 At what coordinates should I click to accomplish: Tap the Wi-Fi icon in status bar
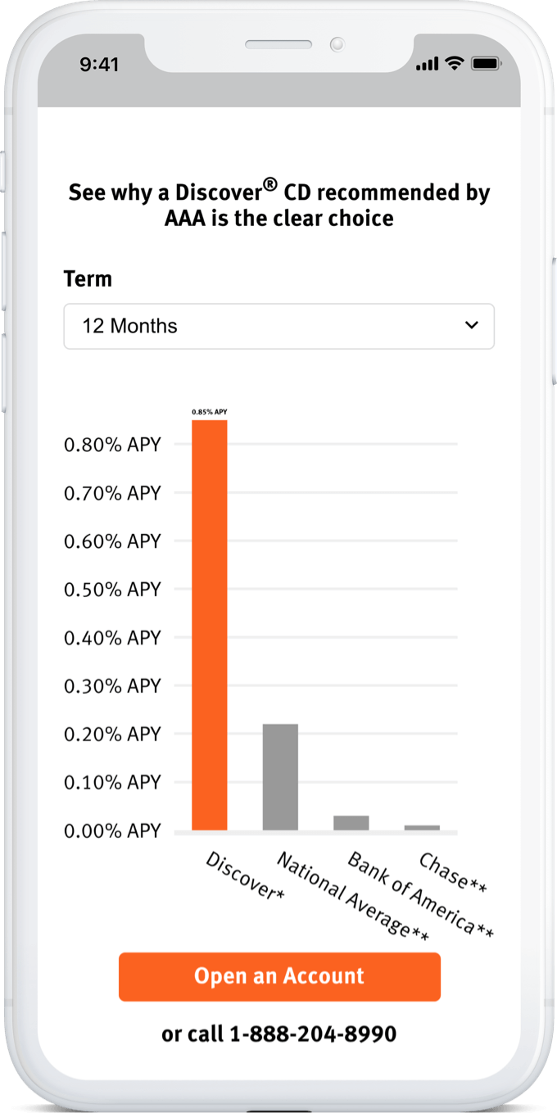click(x=453, y=64)
